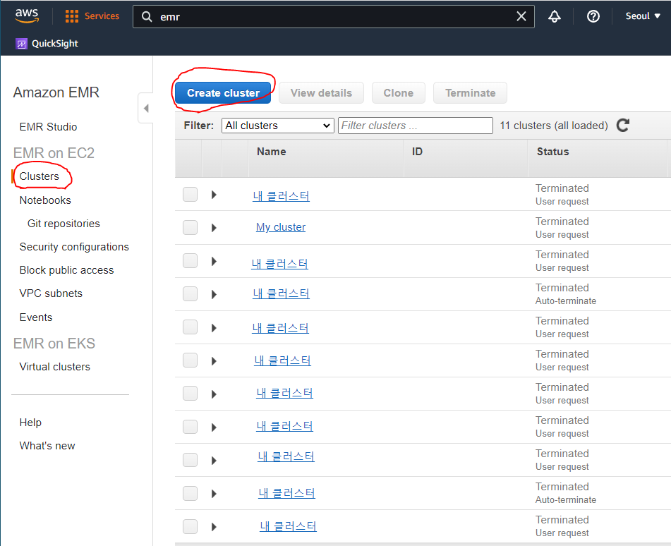Expand the bottommost cluster row triangle
Viewport: 671px width, 546px height.
[214, 527]
